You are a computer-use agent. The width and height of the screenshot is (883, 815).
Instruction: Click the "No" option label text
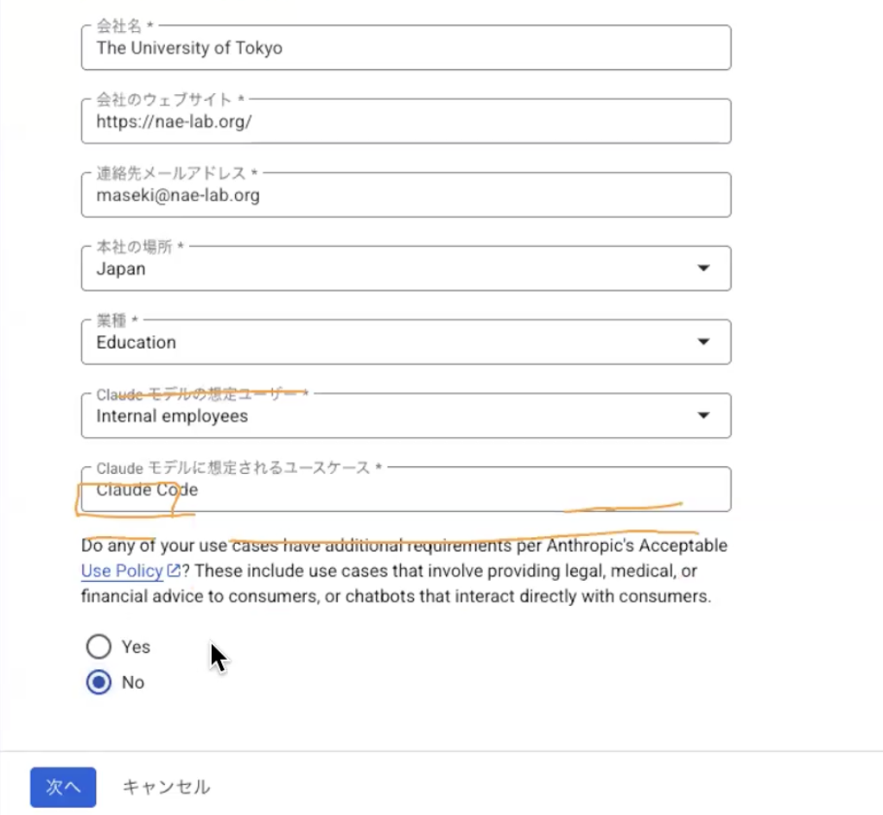[x=133, y=682]
